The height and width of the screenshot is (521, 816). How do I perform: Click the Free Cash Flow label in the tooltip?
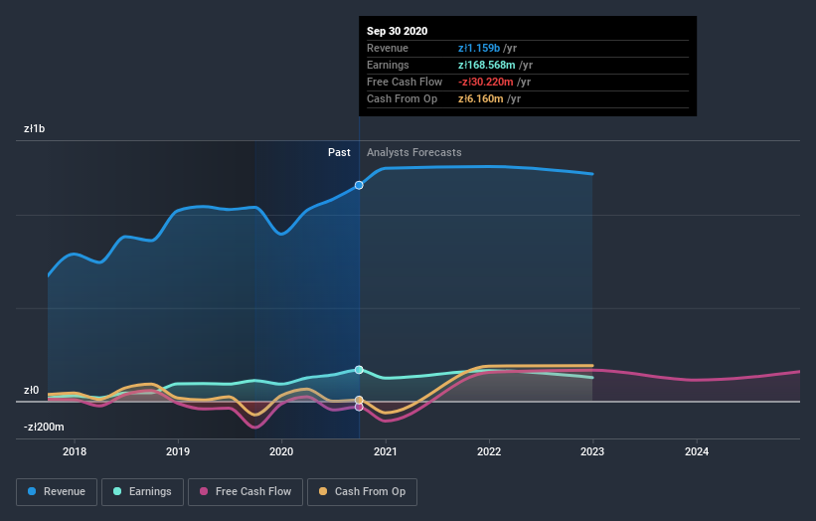pyautogui.click(x=405, y=82)
